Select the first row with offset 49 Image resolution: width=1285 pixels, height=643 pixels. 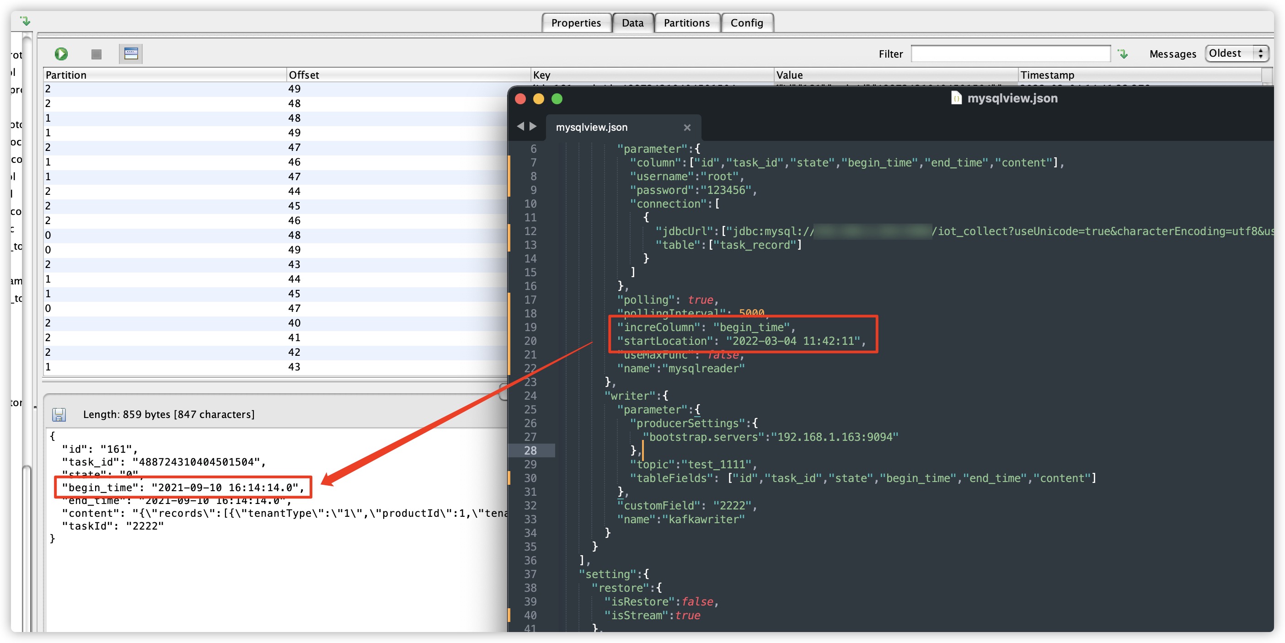199,88
